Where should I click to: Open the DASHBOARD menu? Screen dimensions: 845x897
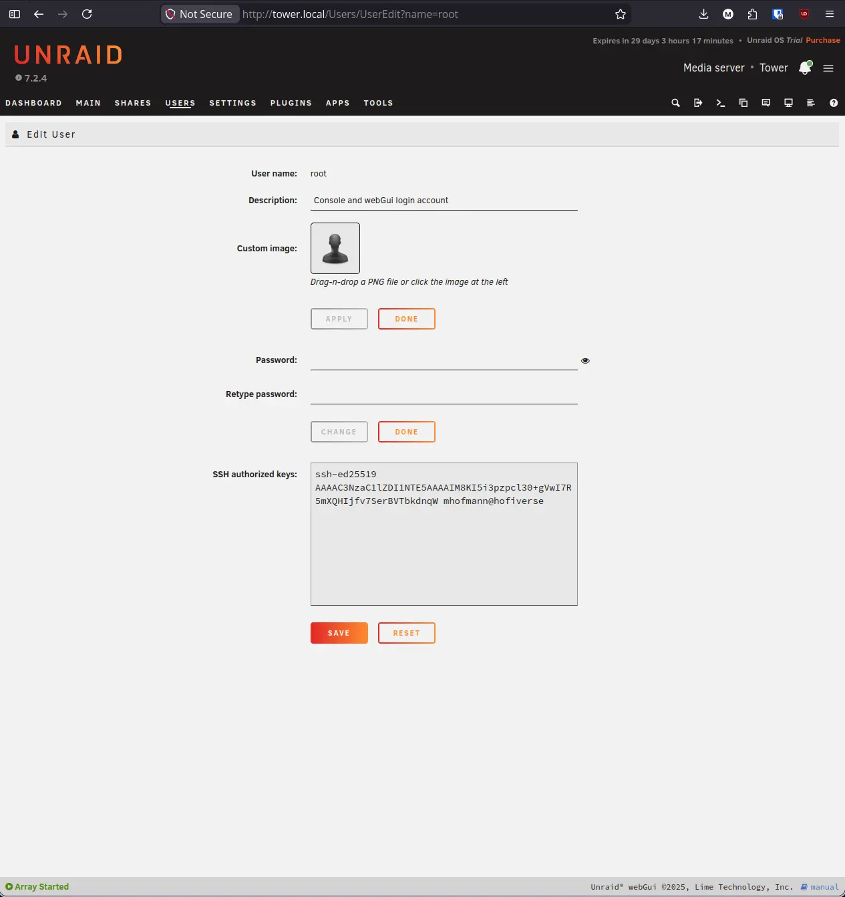[x=33, y=103]
